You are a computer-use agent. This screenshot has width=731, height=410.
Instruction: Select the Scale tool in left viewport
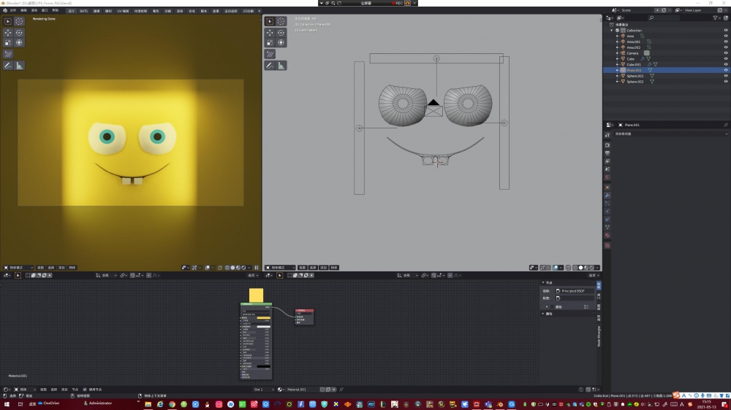8,43
